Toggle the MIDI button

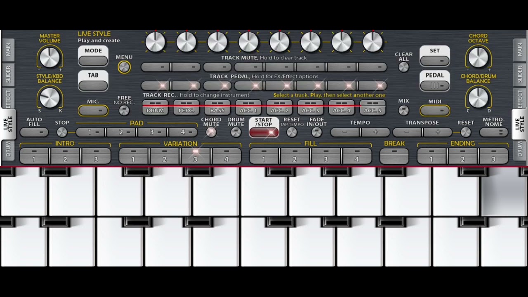point(435,111)
